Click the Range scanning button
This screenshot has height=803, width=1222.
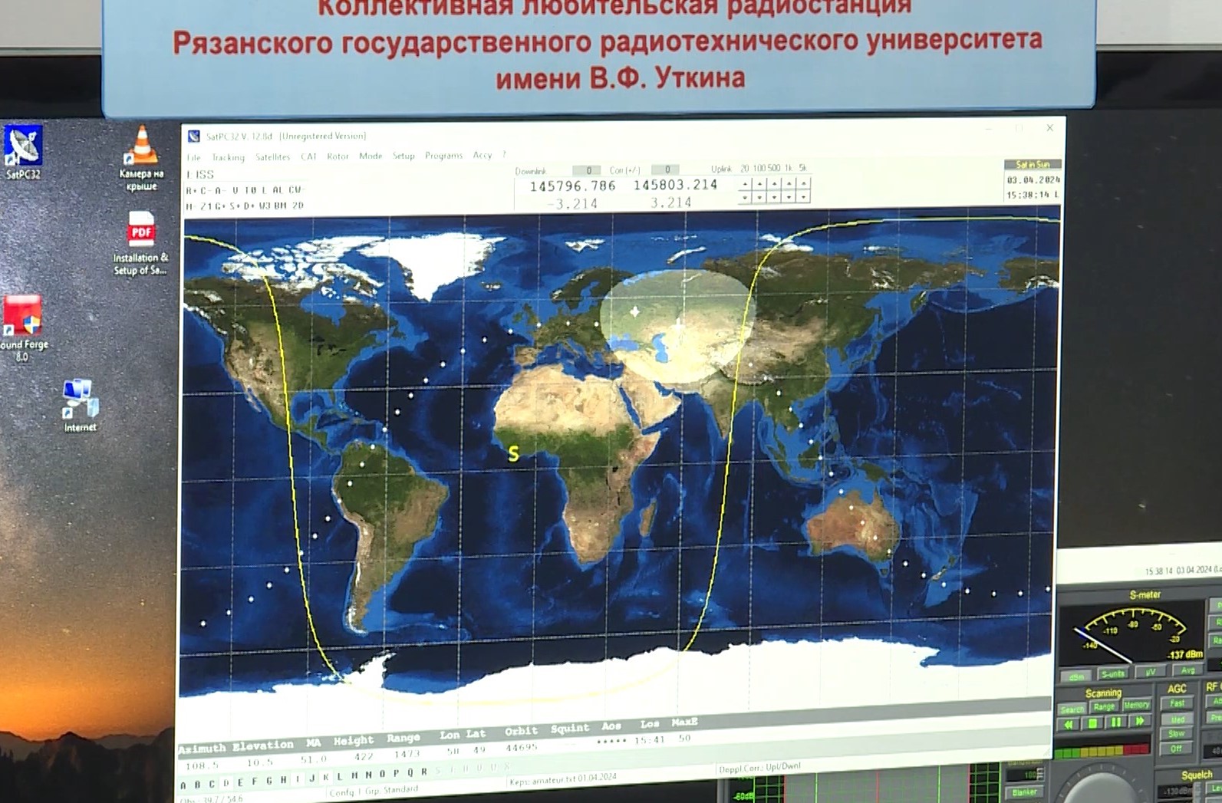click(x=1104, y=707)
